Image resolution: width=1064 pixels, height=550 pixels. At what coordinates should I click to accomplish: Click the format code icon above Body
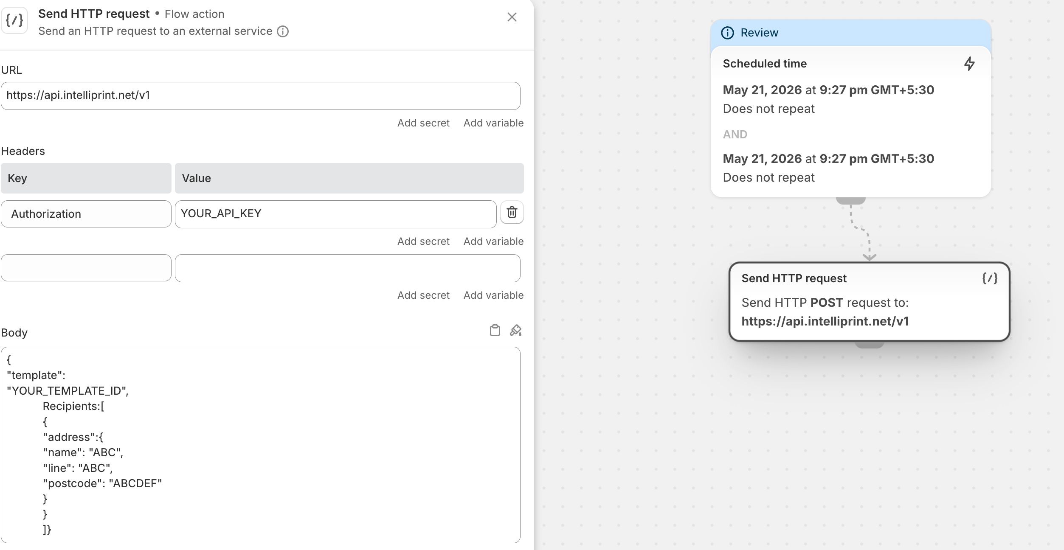tap(516, 330)
